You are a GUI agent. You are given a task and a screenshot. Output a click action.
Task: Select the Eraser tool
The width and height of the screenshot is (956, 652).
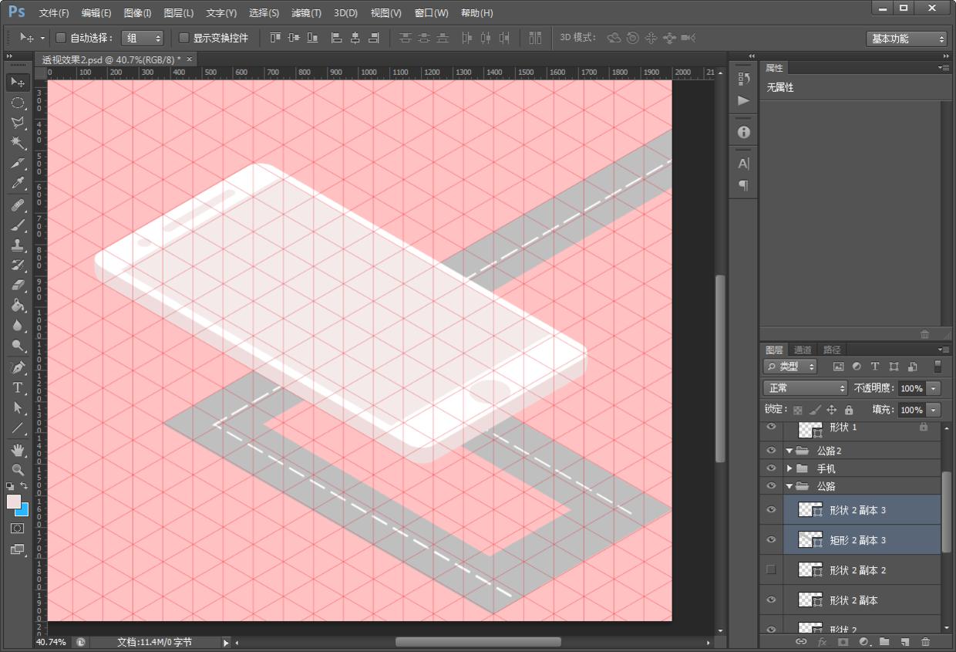17,285
